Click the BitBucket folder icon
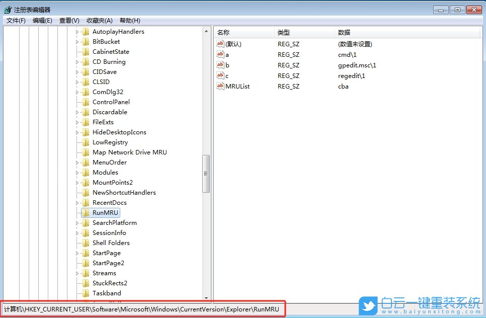This screenshot has width=486, height=318. (x=86, y=41)
